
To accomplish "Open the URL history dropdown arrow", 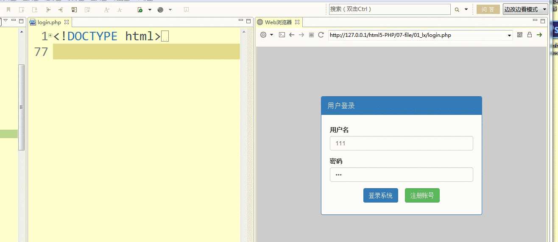I will tap(510, 36).
